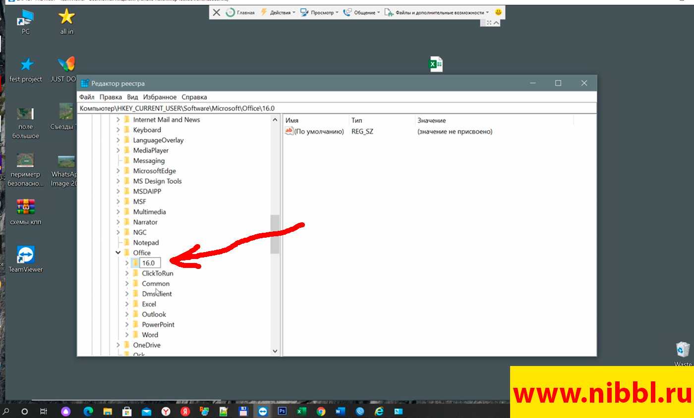Expand the ClickToRun key

pyautogui.click(x=127, y=273)
